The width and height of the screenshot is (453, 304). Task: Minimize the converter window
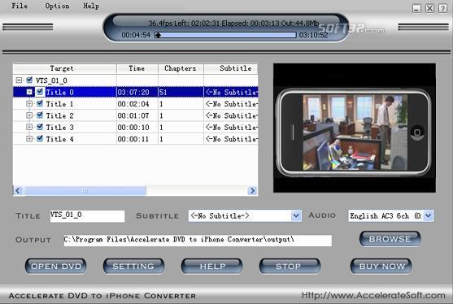point(416,8)
